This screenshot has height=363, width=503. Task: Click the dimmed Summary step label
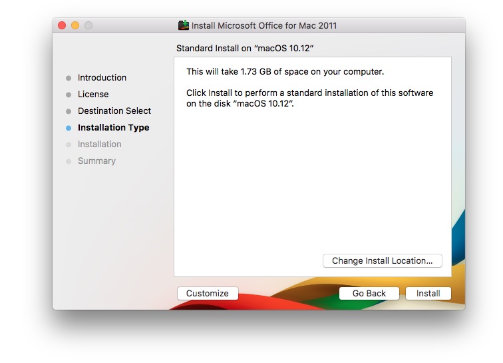click(x=96, y=161)
